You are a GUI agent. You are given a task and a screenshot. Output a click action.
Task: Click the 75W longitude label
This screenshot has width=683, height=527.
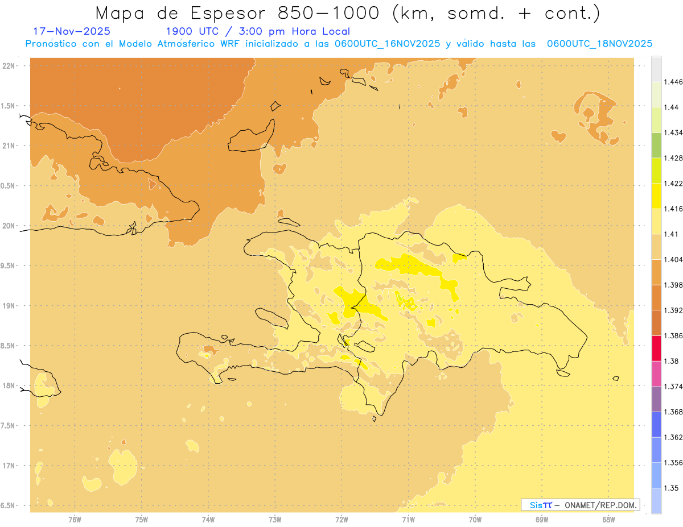point(142,519)
